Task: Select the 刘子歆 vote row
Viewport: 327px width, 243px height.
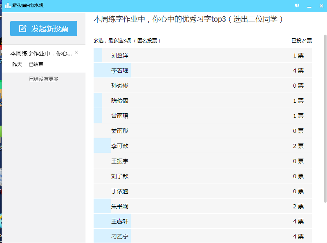Action: click(x=203, y=176)
